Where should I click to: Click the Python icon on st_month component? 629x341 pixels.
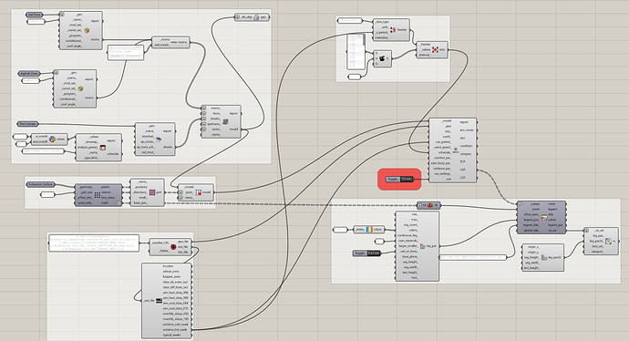click(52, 139)
